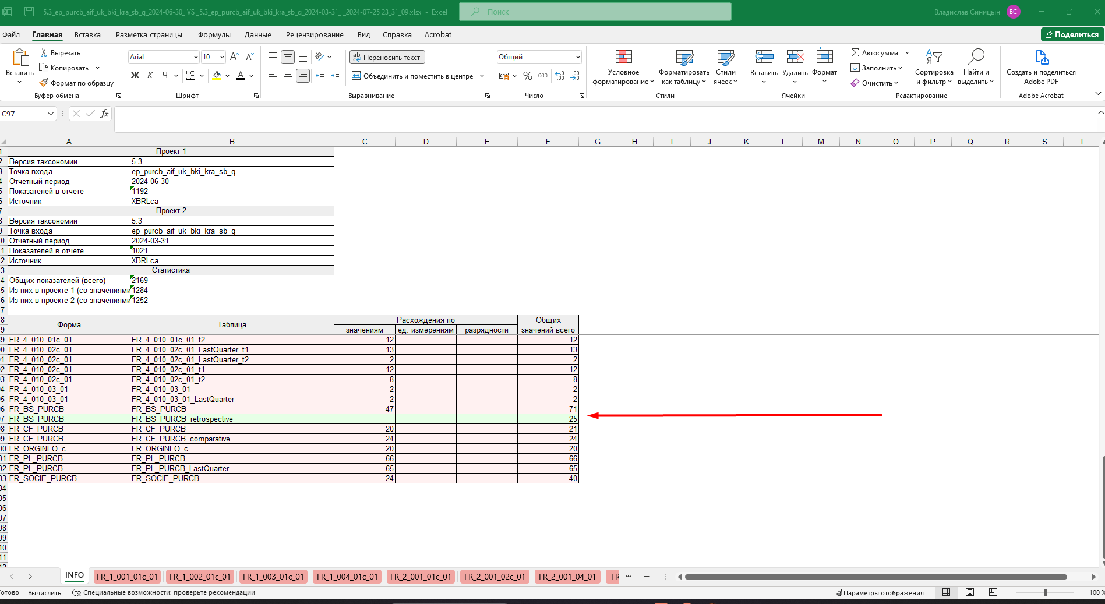1105x604 pixels.
Task: Cut selection with Вырезать scissors icon
Action: [44, 53]
